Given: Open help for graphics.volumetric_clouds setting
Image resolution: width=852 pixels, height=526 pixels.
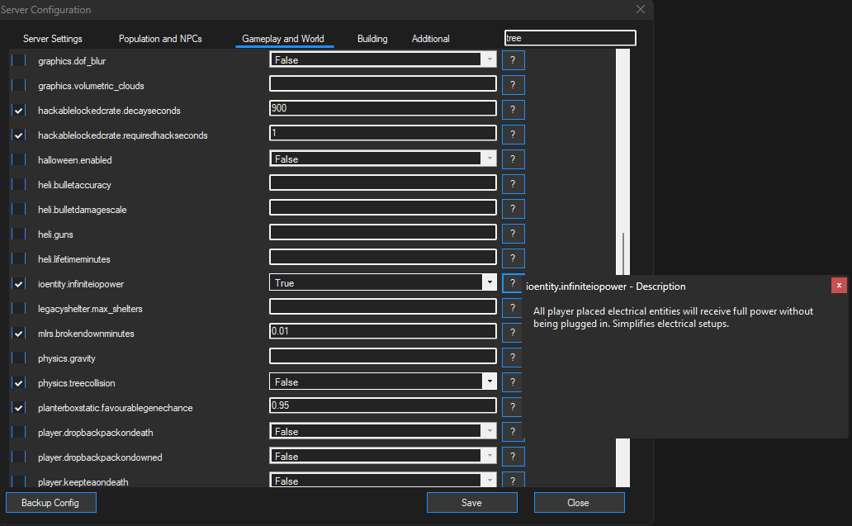Looking at the screenshot, I should point(513,84).
